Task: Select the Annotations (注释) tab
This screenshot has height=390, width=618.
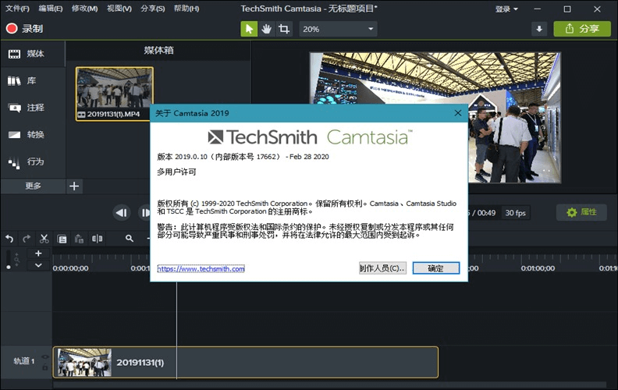Action: pos(33,108)
